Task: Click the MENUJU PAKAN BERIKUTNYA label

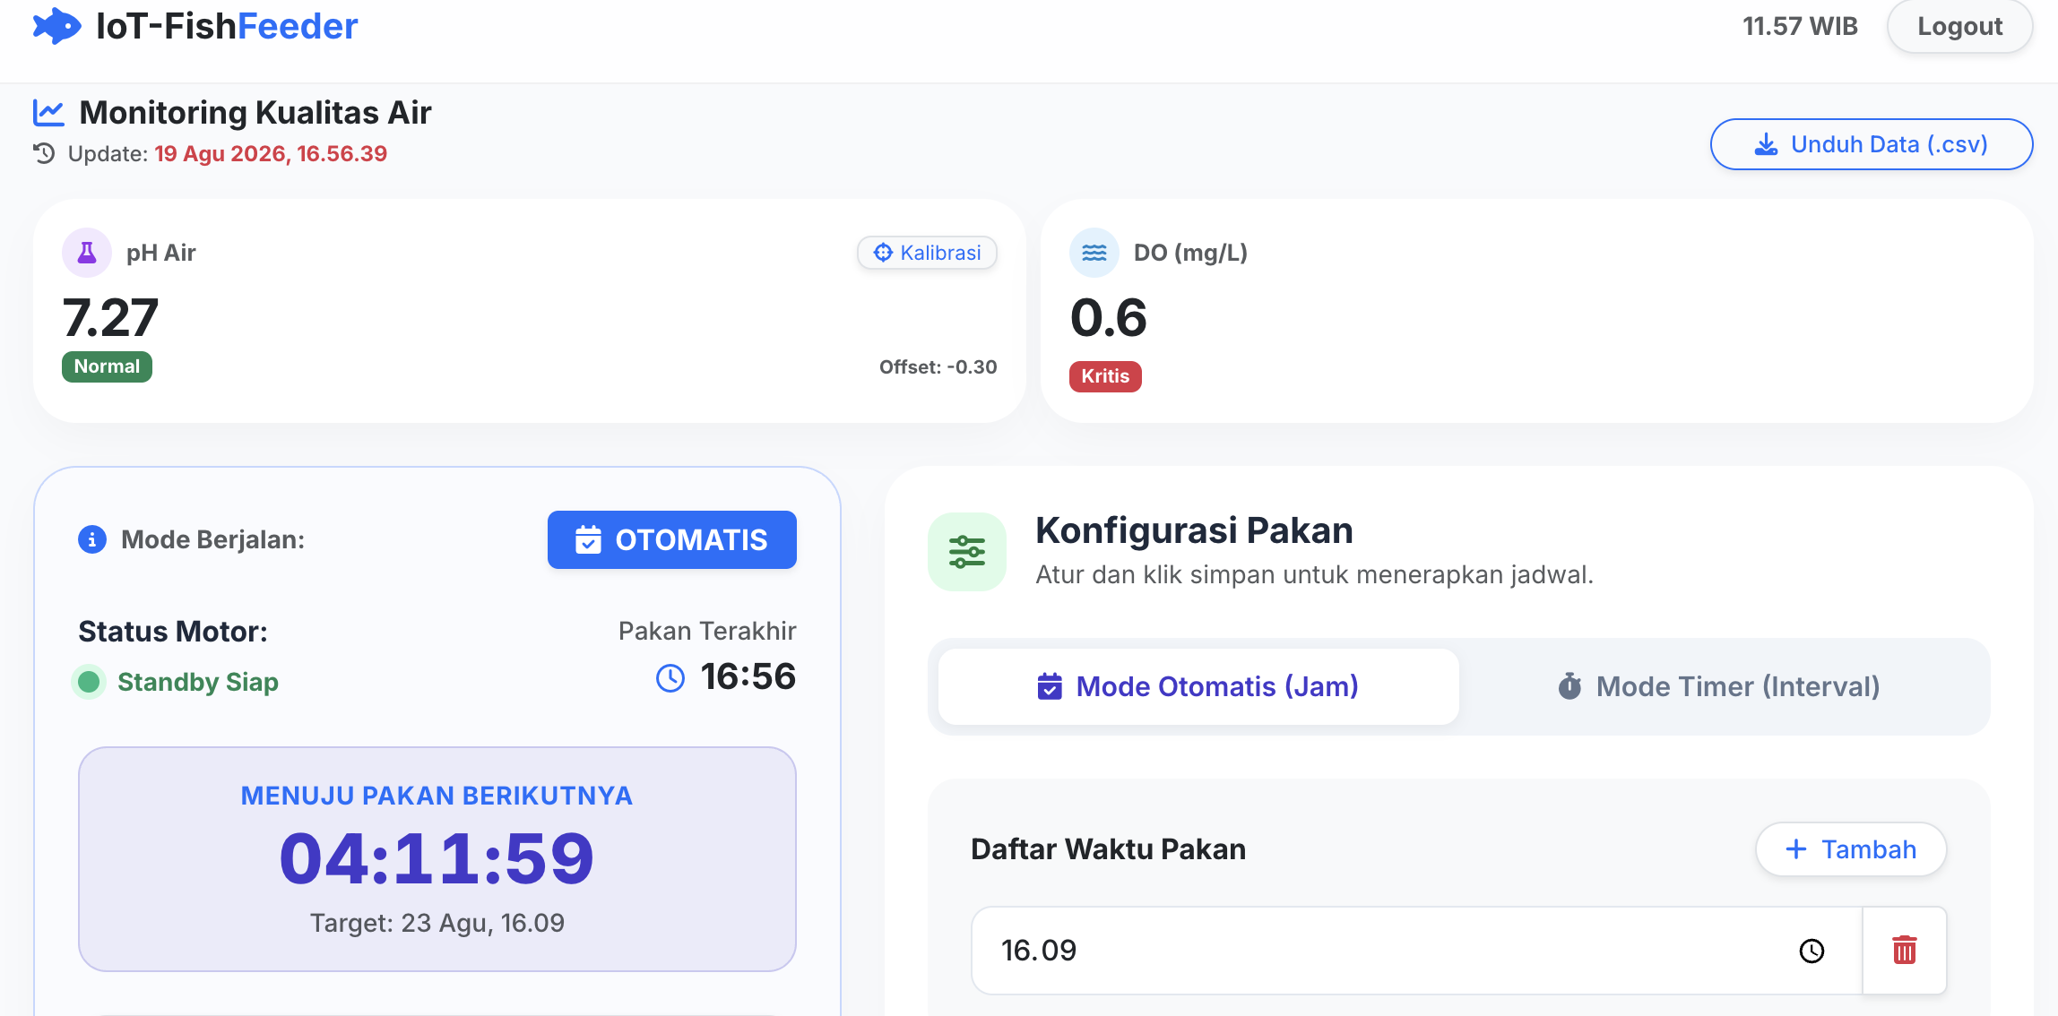Action: (x=437, y=796)
